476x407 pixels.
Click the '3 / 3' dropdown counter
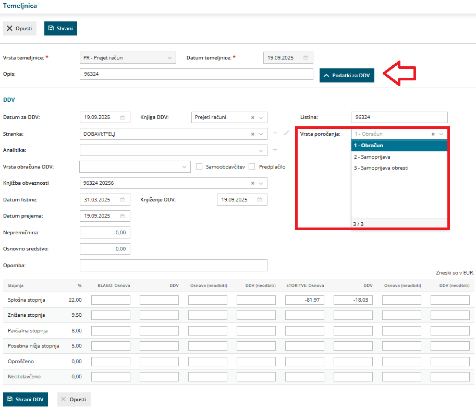(x=358, y=224)
